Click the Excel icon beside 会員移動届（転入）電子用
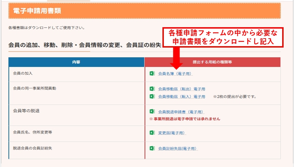 pos(152,97)
